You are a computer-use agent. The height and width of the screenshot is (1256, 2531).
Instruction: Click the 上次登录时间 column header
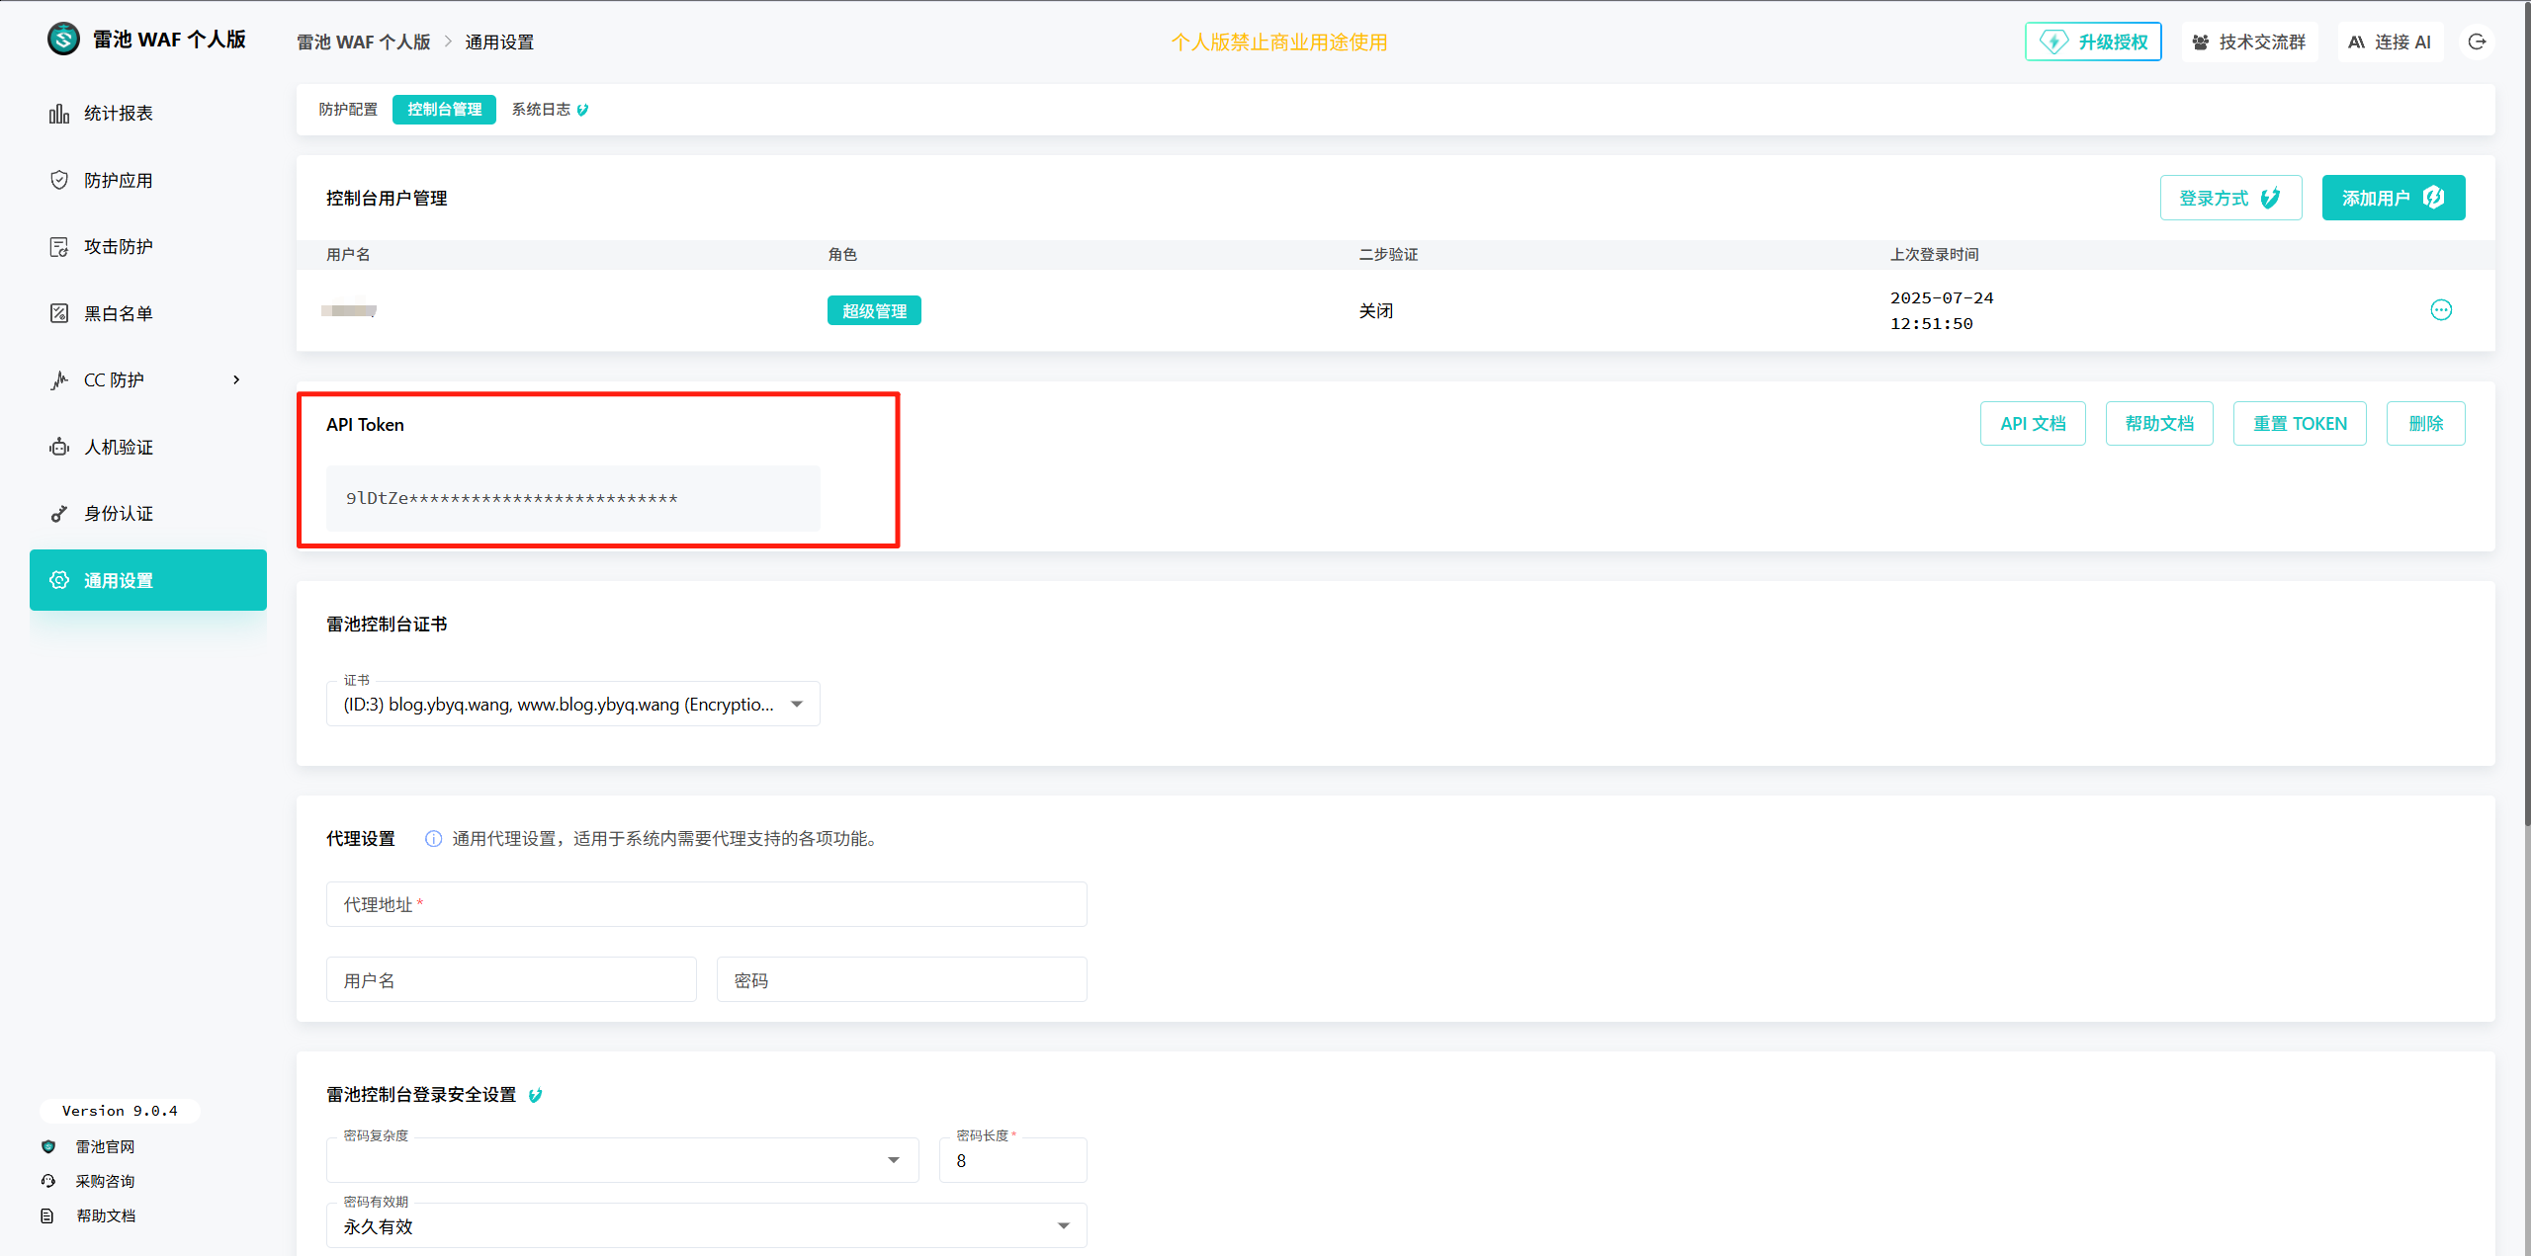[x=1935, y=255]
